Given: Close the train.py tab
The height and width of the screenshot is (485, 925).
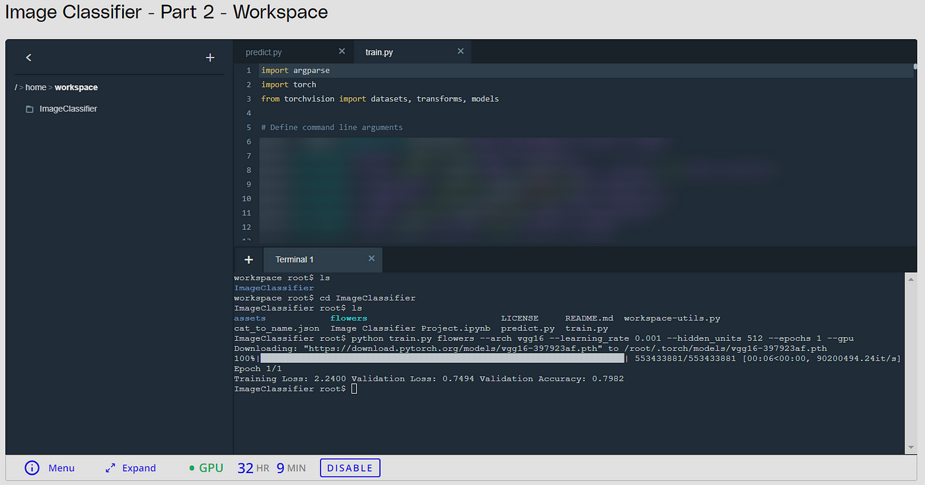Looking at the screenshot, I should pyautogui.click(x=461, y=52).
